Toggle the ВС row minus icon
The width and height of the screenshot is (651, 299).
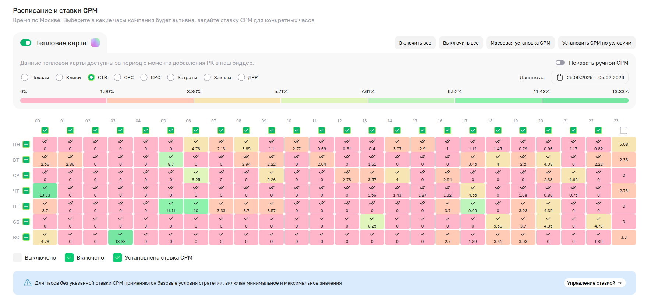(26, 237)
